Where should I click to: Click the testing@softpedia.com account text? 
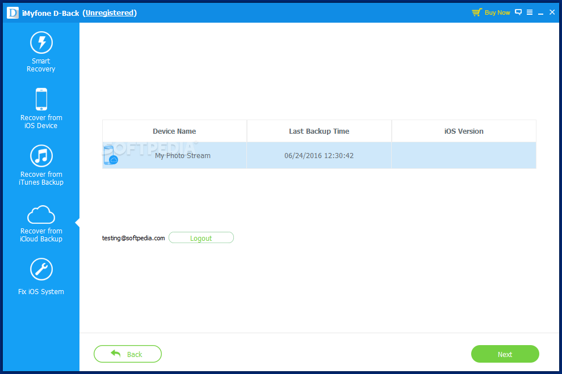(x=133, y=238)
